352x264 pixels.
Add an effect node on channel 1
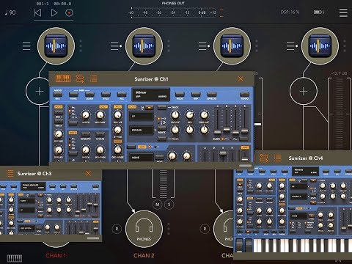click(x=39, y=91)
